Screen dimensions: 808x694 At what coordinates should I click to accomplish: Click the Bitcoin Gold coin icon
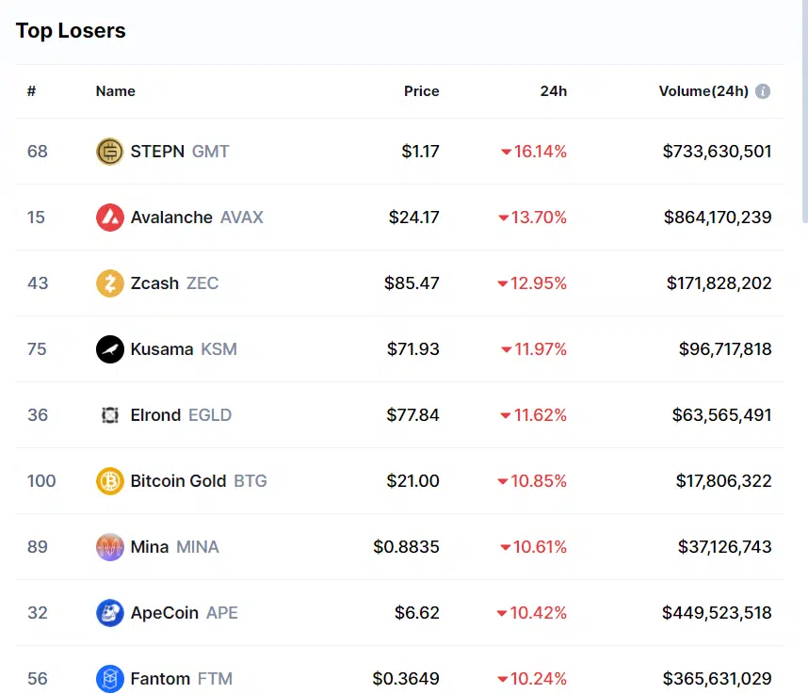coord(110,481)
